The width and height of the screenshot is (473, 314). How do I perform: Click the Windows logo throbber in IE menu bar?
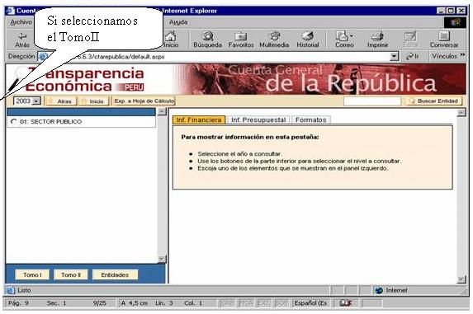click(455, 22)
